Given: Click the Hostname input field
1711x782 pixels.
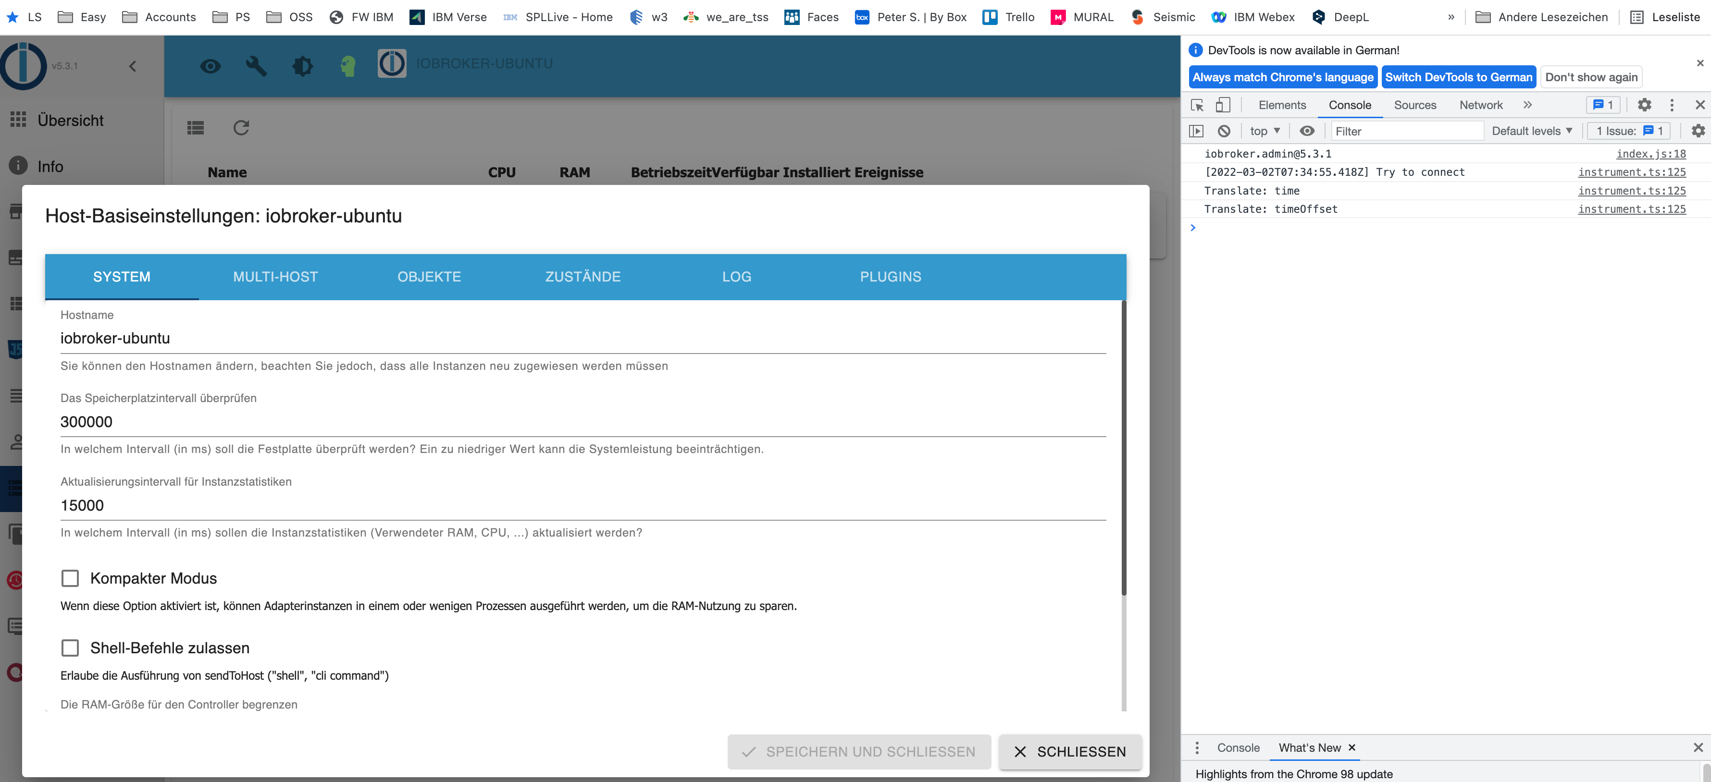Looking at the screenshot, I should click(x=583, y=339).
